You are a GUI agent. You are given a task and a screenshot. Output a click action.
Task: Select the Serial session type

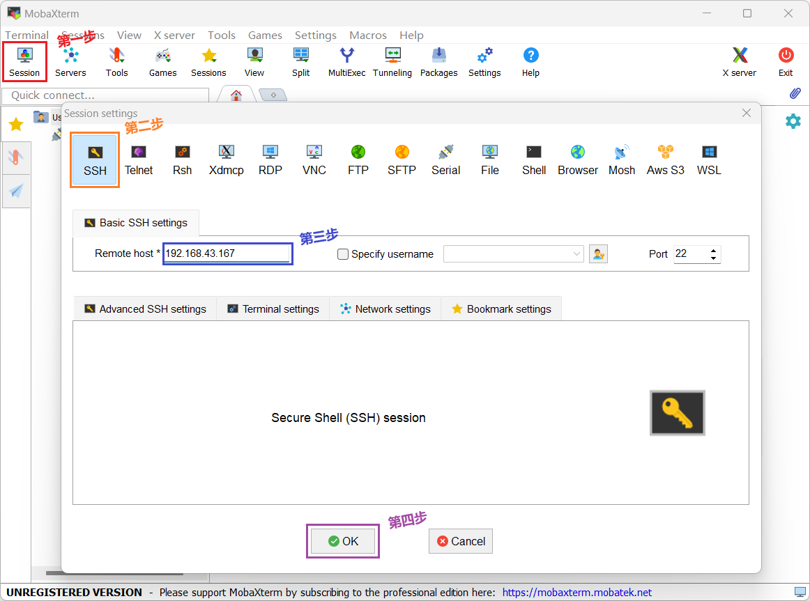click(x=446, y=160)
